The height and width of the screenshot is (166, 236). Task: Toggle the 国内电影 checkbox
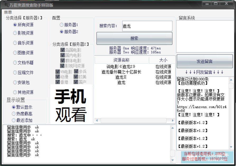[x=63, y=55]
